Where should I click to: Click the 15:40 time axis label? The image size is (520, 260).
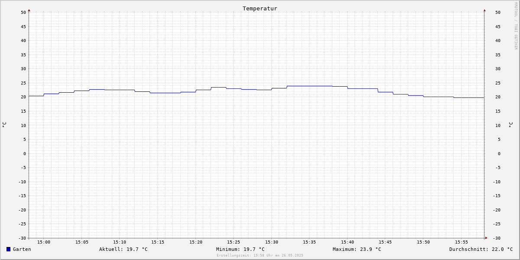click(x=348, y=242)
